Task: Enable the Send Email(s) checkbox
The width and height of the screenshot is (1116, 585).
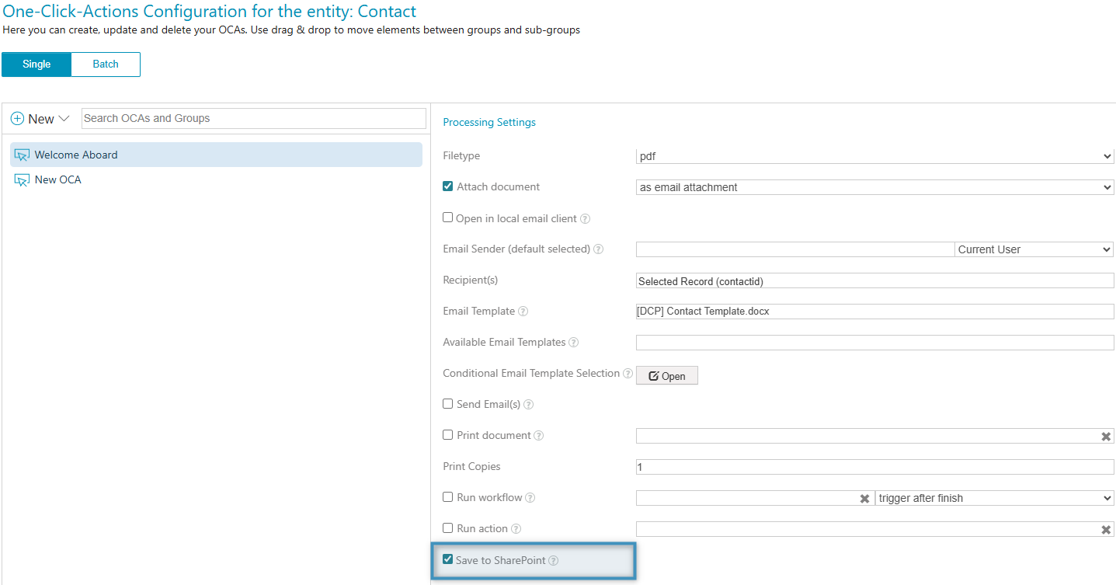Action: (x=448, y=404)
